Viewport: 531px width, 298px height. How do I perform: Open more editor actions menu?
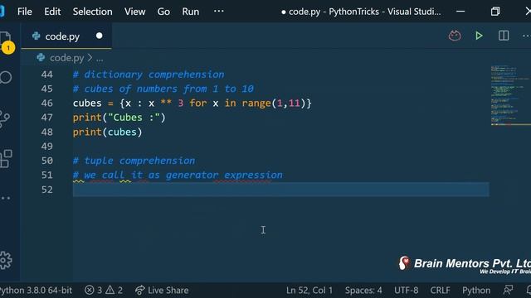point(526,36)
